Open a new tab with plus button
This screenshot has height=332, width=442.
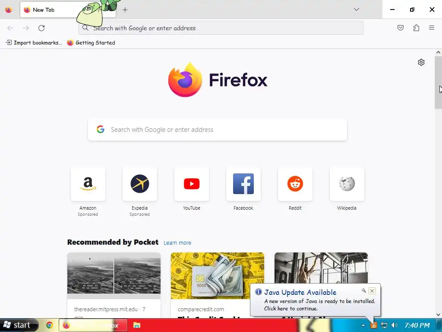click(x=125, y=10)
